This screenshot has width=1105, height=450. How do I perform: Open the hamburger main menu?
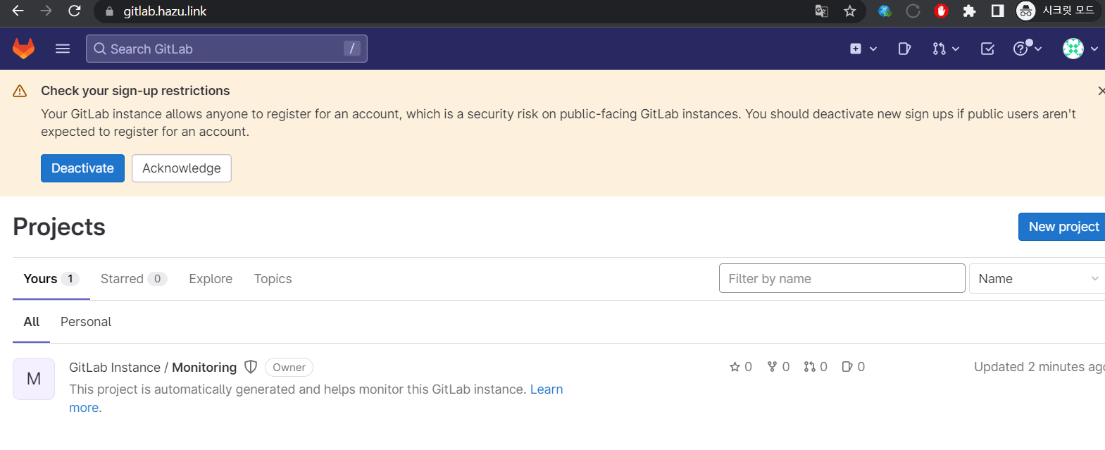point(63,49)
